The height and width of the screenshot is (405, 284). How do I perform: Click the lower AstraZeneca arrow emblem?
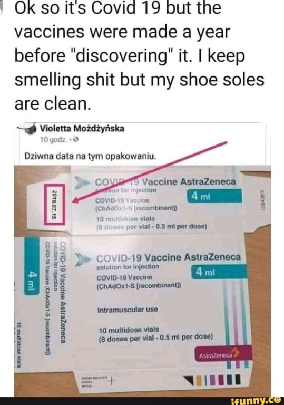83,260
